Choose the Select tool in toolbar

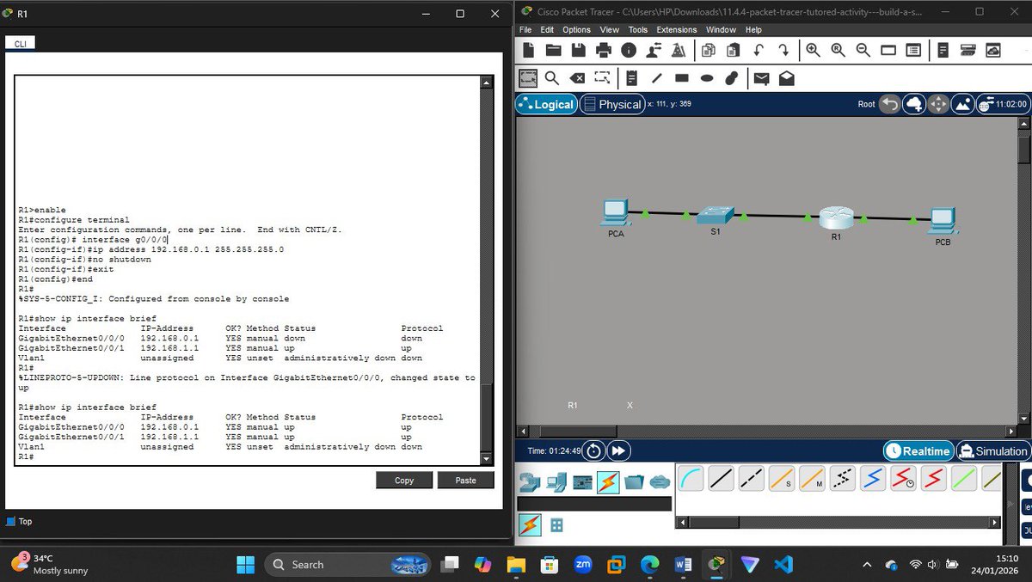click(528, 78)
